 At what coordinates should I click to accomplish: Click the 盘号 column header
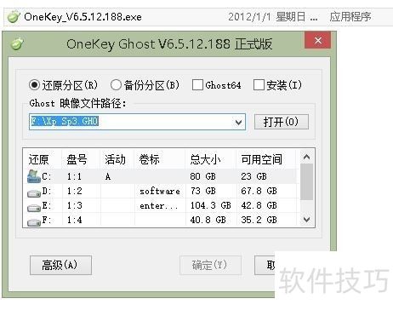(x=77, y=159)
